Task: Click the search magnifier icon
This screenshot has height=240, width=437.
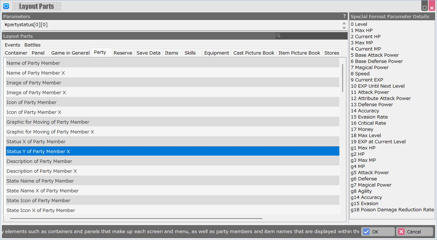Action: [278, 36]
